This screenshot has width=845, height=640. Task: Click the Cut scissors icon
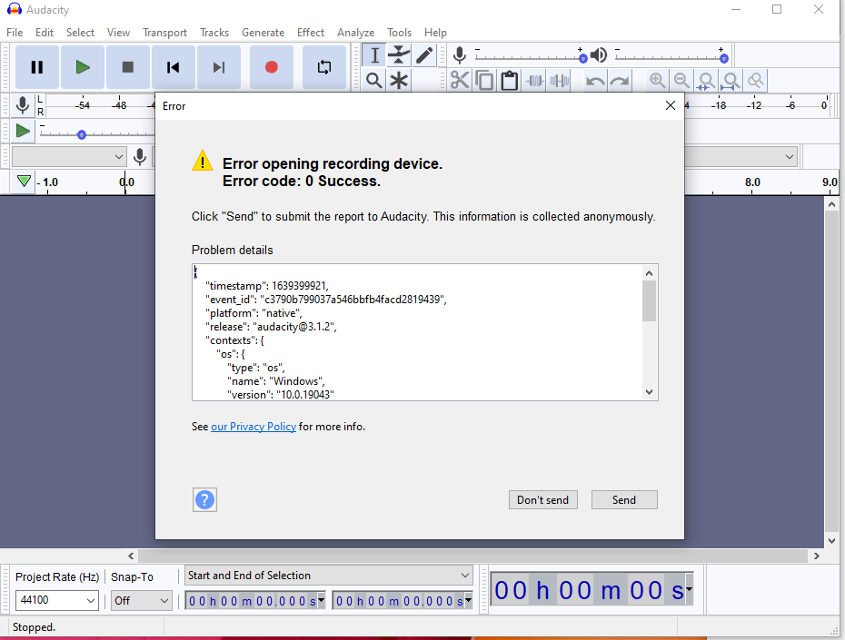(460, 81)
